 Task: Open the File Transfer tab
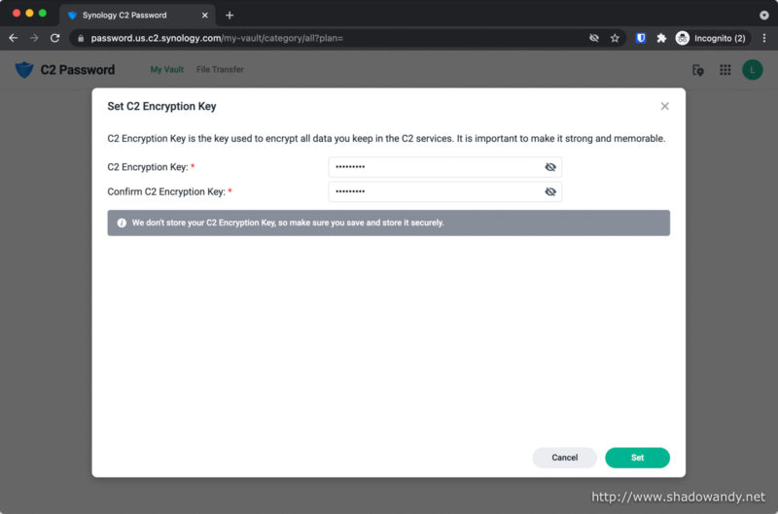point(220,69)
